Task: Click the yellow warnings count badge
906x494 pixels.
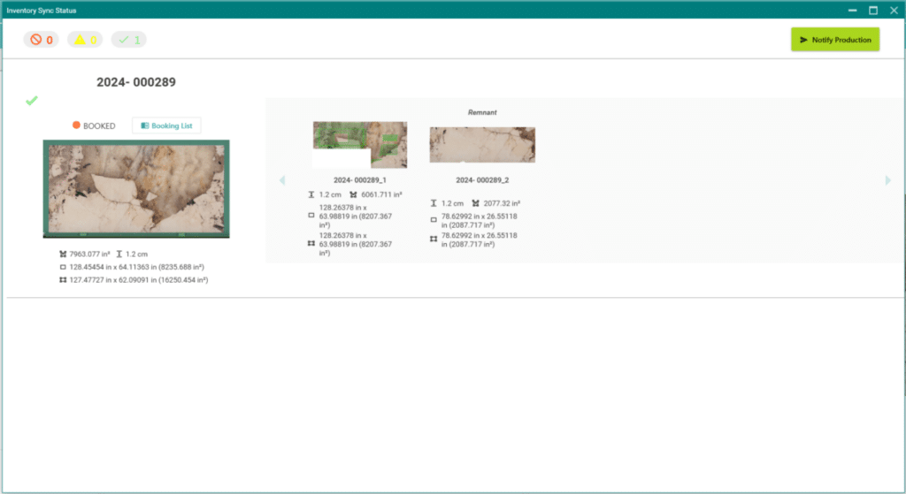Action: (x=85, y=40)
